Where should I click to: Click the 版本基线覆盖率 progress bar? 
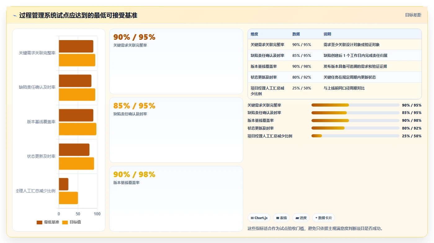355,121
